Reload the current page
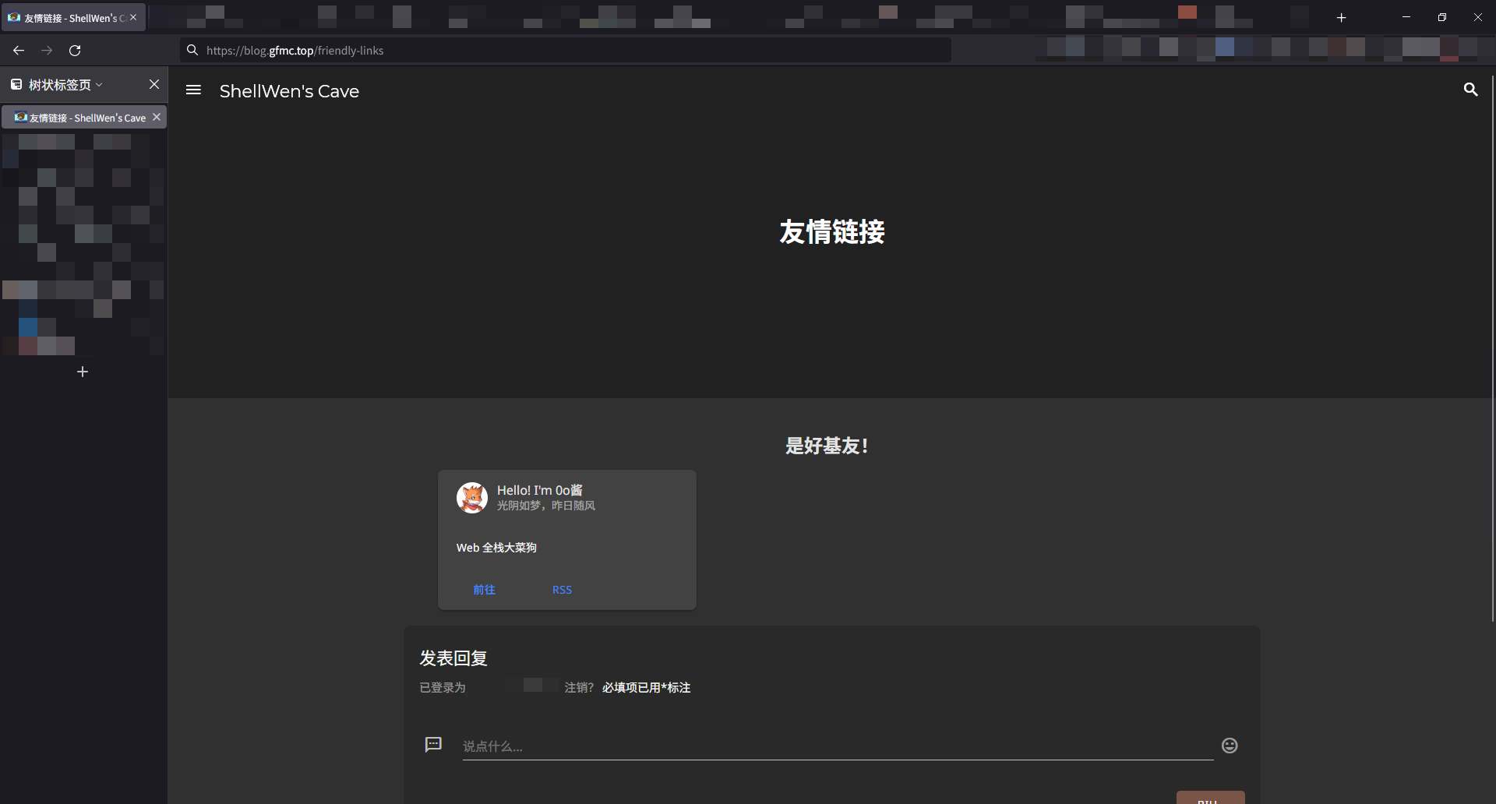This screenshot has height=804, width=1496. tap(75, 50)
